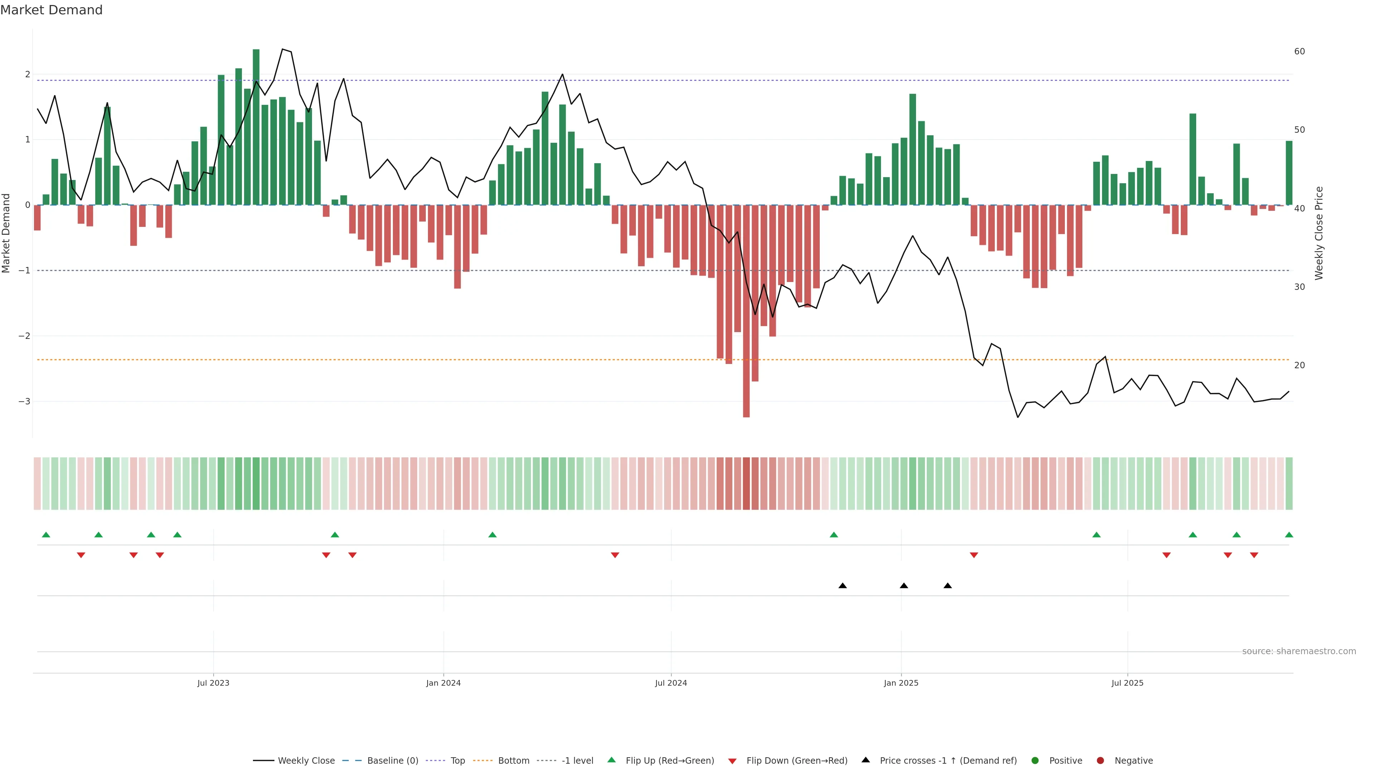Viewport: 1374px width, 773px height.
Task: Click the Market Demand chart title
Action: (51, 10)
